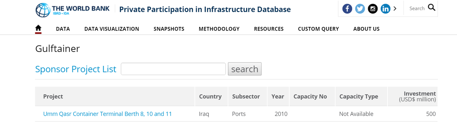Click the search button beside project list
This screenshot has height=133, width=457.
[245, 69]
